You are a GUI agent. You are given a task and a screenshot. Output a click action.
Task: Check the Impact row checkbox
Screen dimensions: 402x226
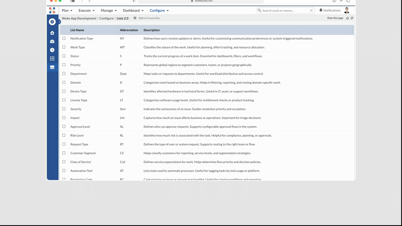(x=64, y=118)
